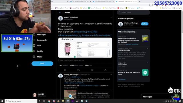Image resolution: width=183 pixels, height=103 pixels.
Task: Click the Search Twitter field
Action: (x=133, y=12)
